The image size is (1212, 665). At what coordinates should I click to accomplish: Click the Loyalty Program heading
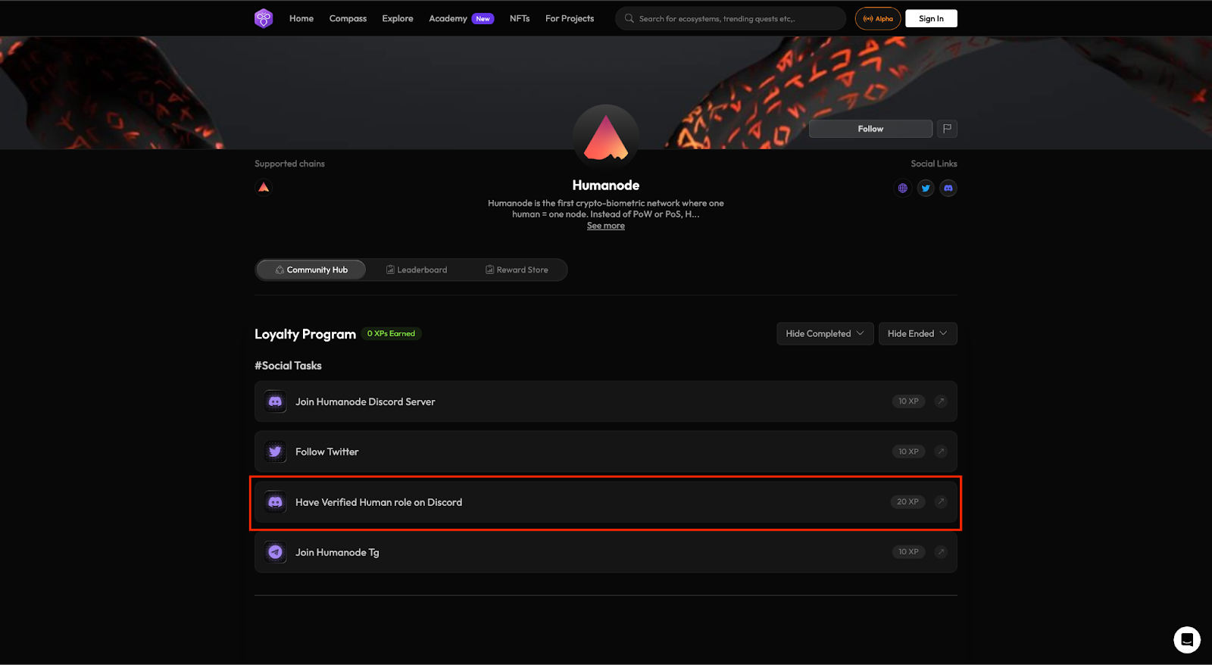pos(305,334)
